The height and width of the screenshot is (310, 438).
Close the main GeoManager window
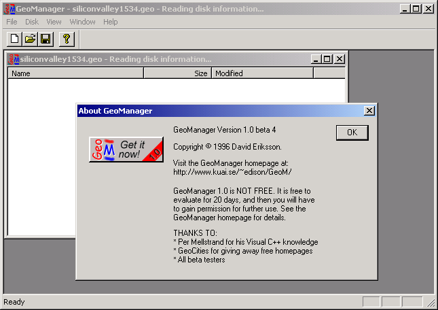(428, 9)
